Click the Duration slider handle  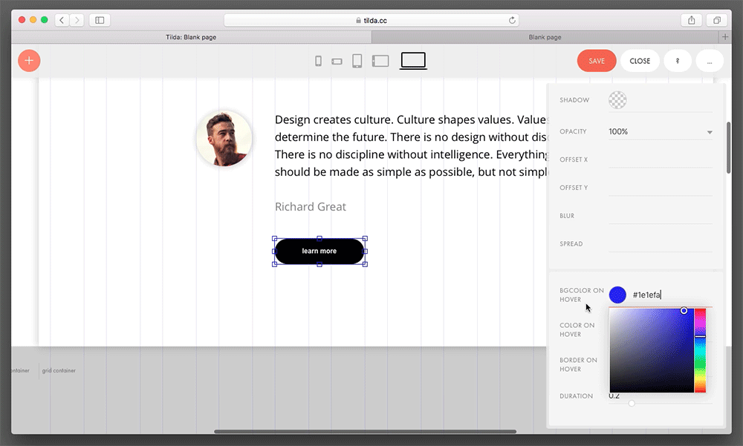point(632,404)
